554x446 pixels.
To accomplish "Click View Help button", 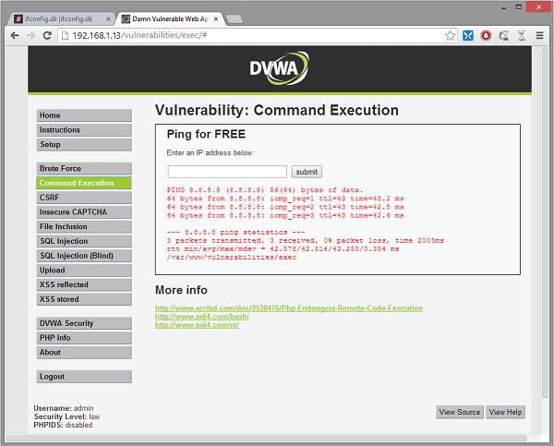I will coord(505,412).
